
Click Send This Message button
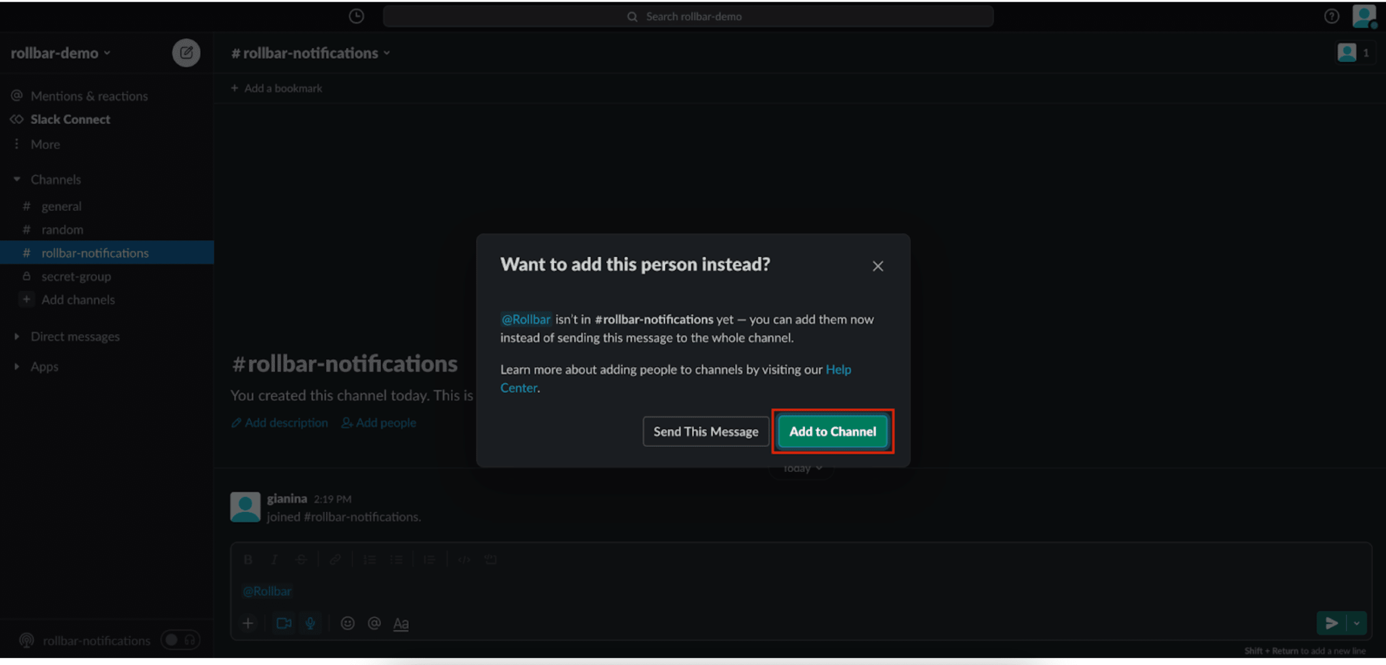(x=705, y=432)
